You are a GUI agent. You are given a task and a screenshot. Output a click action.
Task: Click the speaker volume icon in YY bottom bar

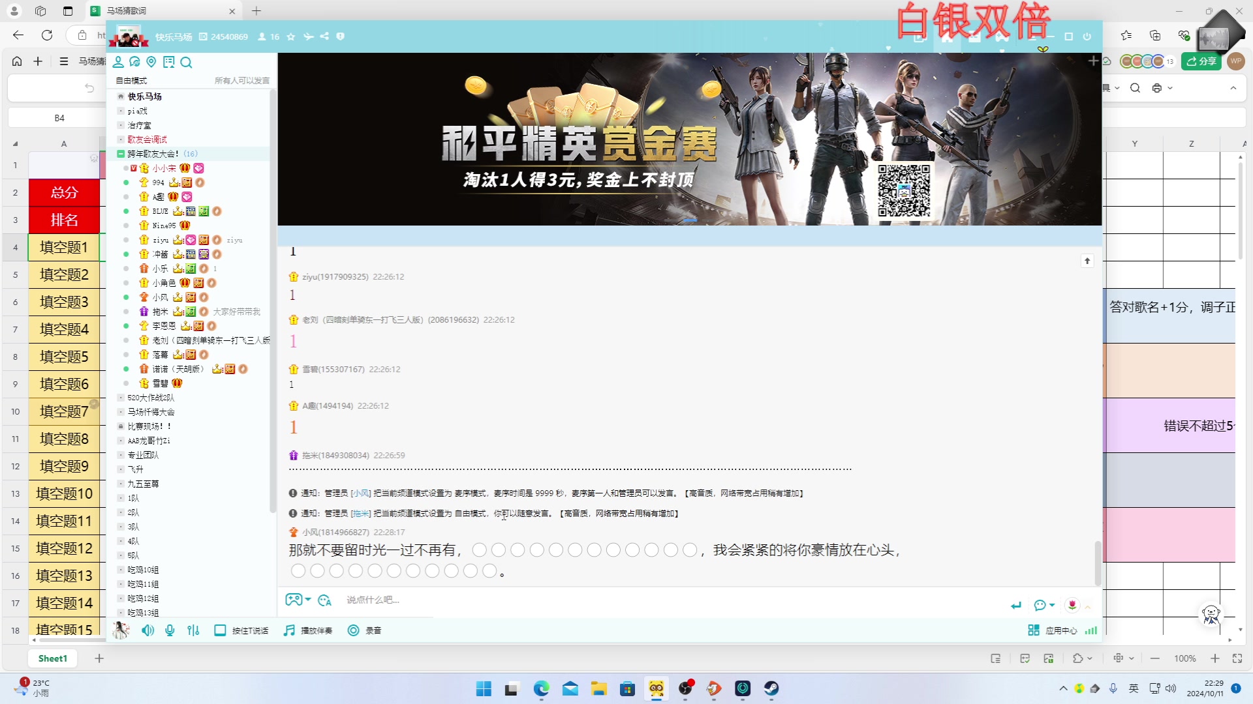pos(148,630)
